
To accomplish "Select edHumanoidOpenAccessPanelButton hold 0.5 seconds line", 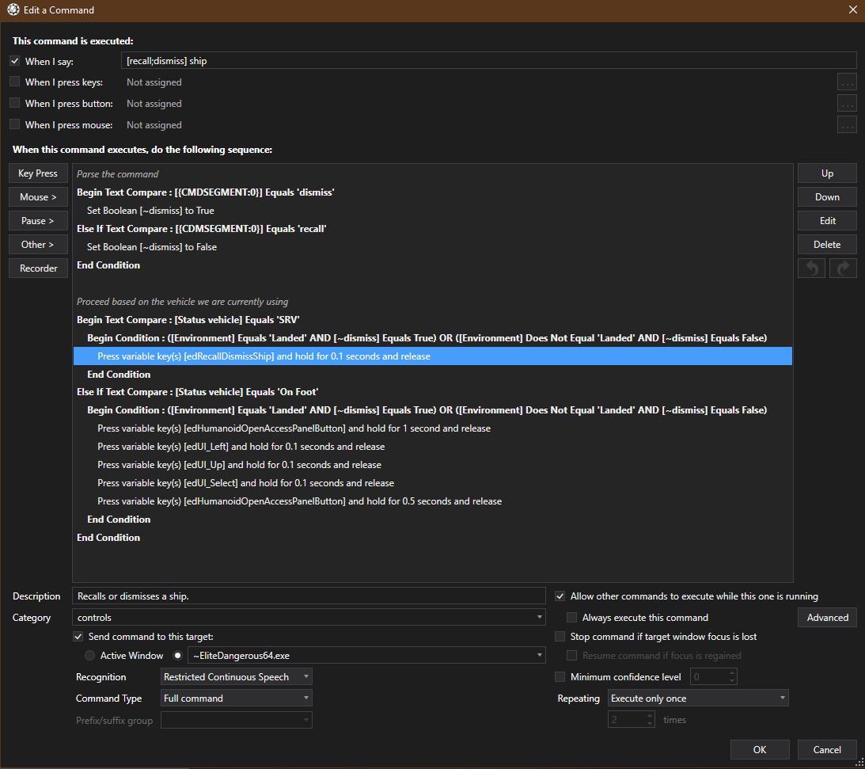I will tap(432, 501).
